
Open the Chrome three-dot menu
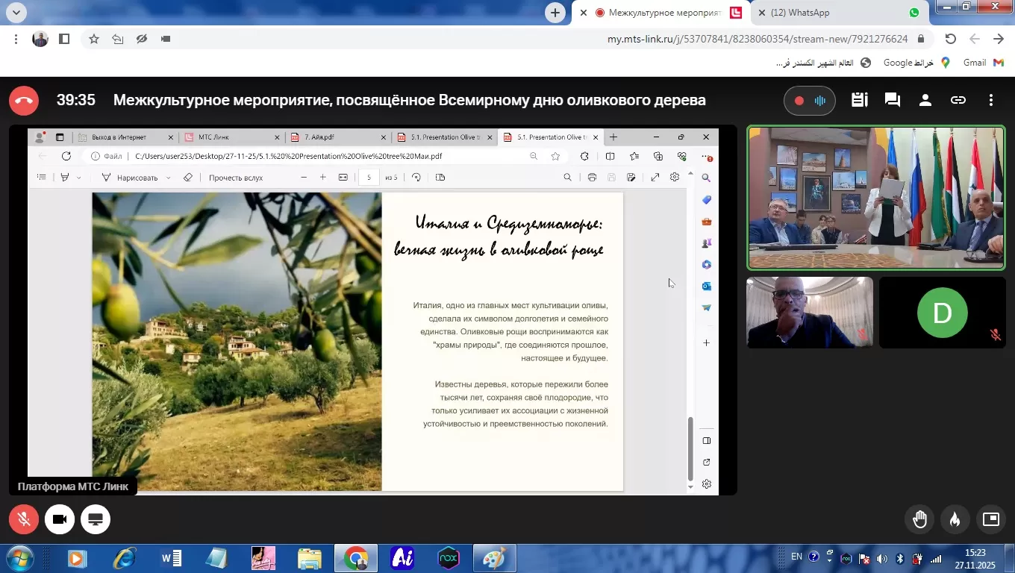pyautogui.click(x=16, y=39)
